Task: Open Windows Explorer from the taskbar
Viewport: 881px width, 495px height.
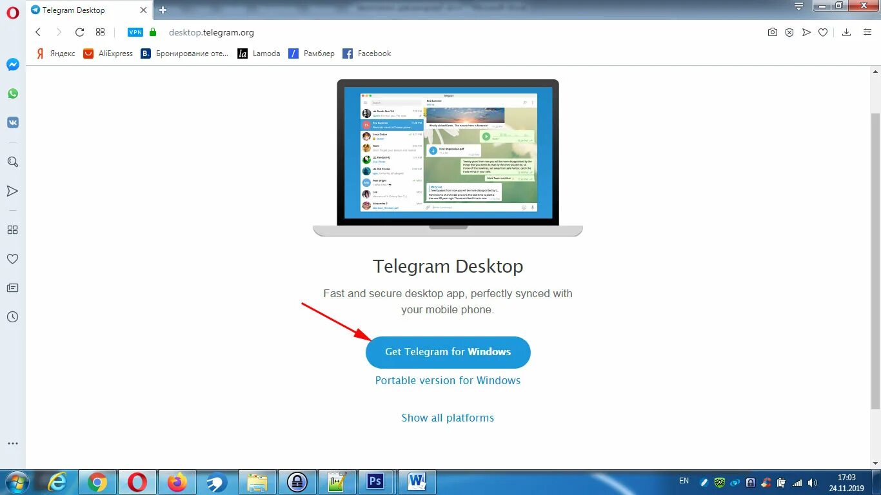Action: point(257,481)
